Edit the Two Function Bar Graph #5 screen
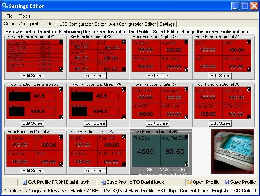260x196 pixels. click(x=32, y=123)
